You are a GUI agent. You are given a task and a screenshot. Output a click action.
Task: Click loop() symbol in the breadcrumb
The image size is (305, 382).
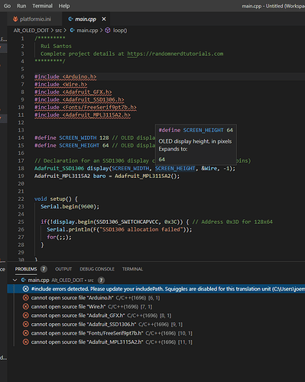coord(120,31)
